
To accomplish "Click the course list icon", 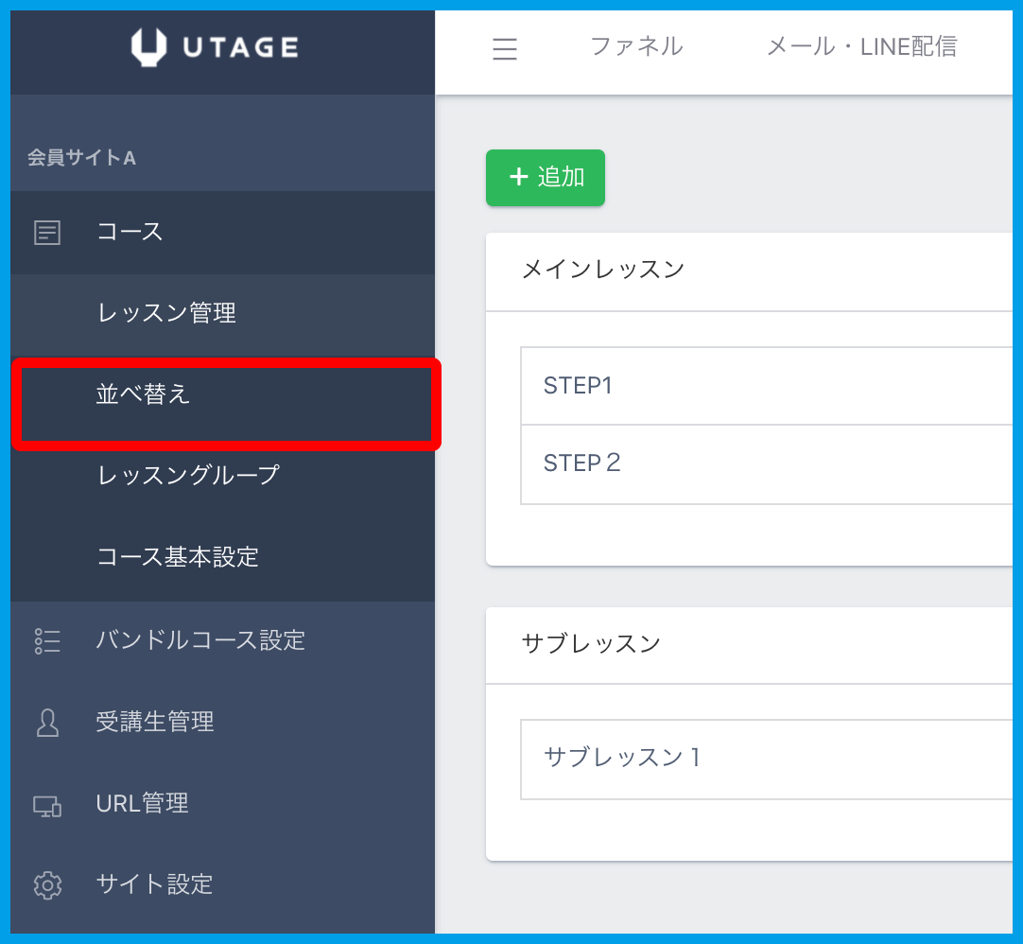I will [47, 233].
